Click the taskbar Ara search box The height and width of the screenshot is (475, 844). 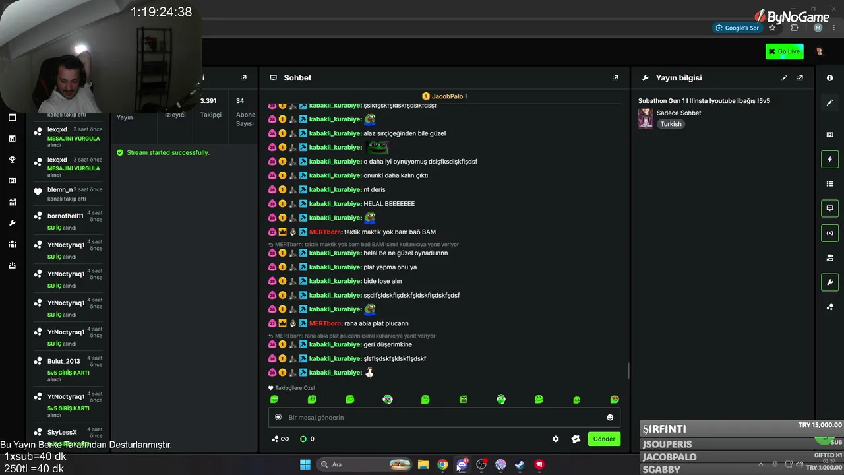point(364,464)
